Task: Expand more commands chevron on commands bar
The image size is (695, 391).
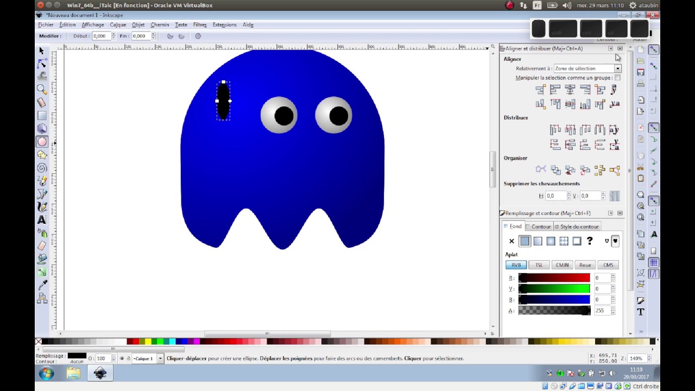Action: (641, 331)
